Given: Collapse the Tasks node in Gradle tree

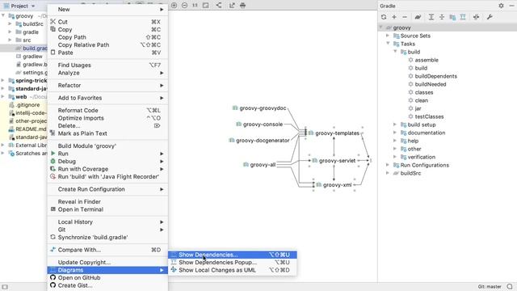Looking at the screenshot, I should coord(388,44).
